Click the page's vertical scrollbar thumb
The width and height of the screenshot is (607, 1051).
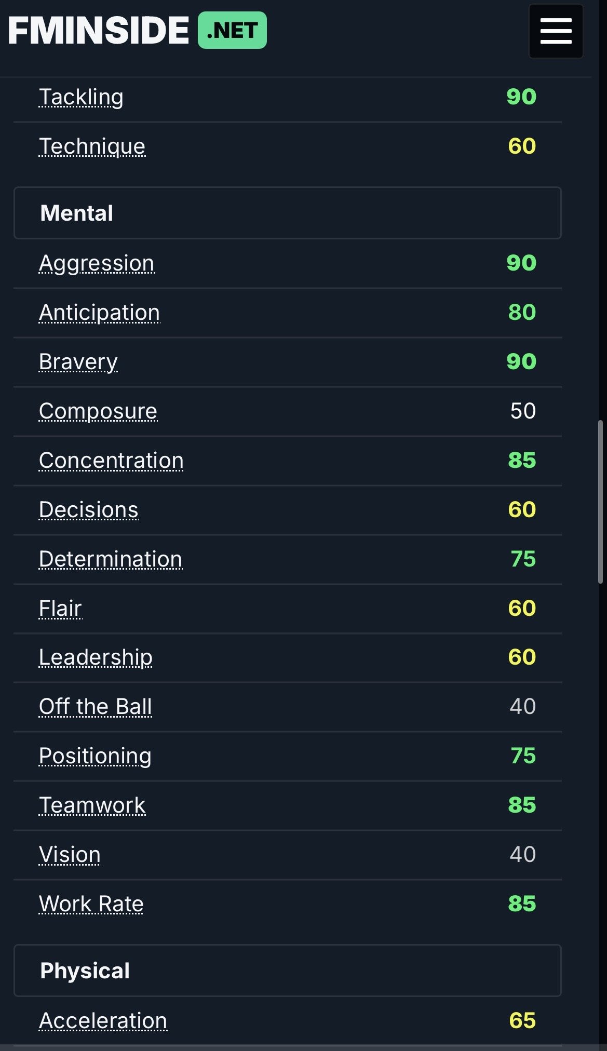(x=600, y=502)
